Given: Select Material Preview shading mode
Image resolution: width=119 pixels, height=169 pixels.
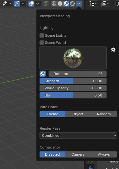Looking at the screenshot, I should 66,4.
